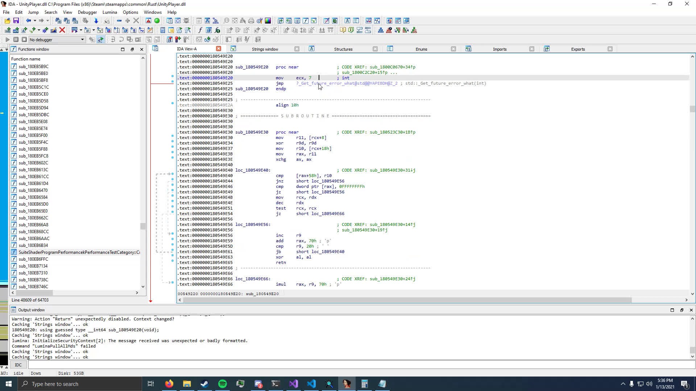Click the red X delete icon
Screen dimensions: 696x391
tap(62, 30)
